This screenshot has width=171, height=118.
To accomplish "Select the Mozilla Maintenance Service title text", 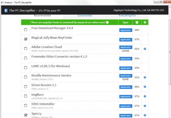I will pyautogui.click(x=51, y=76).
